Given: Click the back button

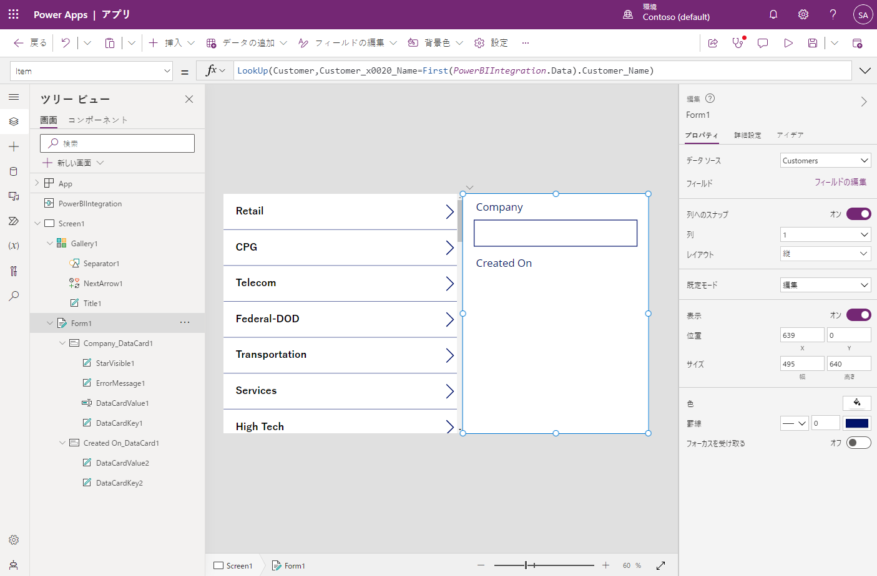Looking at the screenshot, I should (x=30, y=43).
